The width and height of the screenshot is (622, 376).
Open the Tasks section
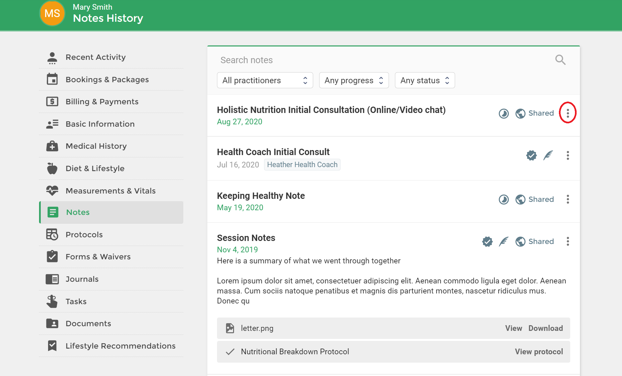[x=111, y=301]
